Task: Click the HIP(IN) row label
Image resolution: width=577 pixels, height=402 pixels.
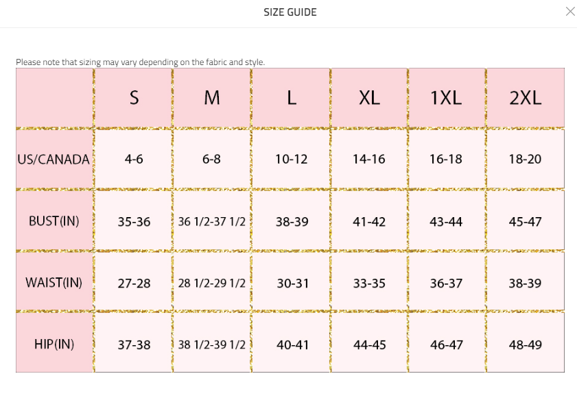Action: [54, 344]
